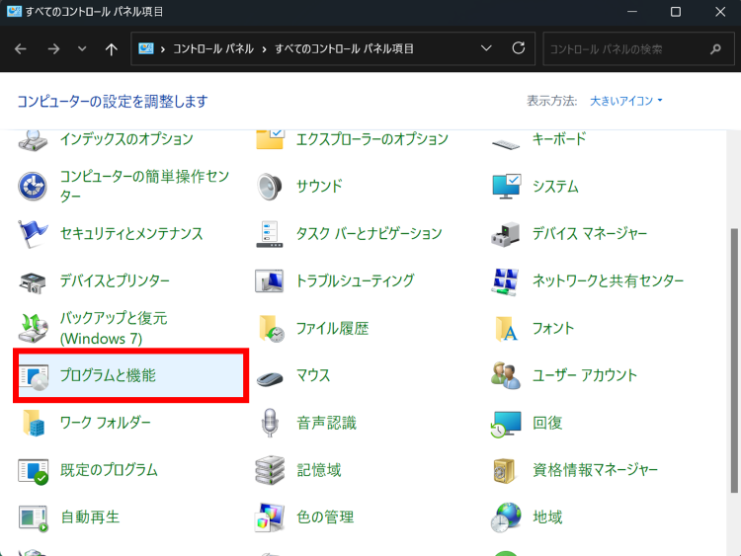Expand the address bar history dropdown
The image size is (741, 556).
[486, 48]
